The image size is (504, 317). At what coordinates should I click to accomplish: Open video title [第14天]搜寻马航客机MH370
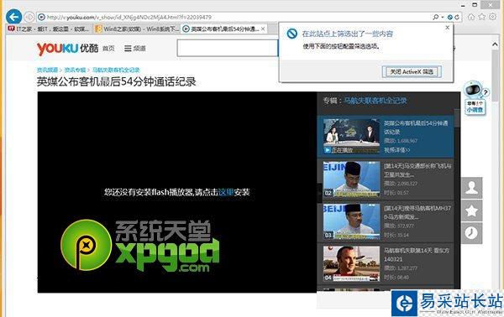(417, 212)
